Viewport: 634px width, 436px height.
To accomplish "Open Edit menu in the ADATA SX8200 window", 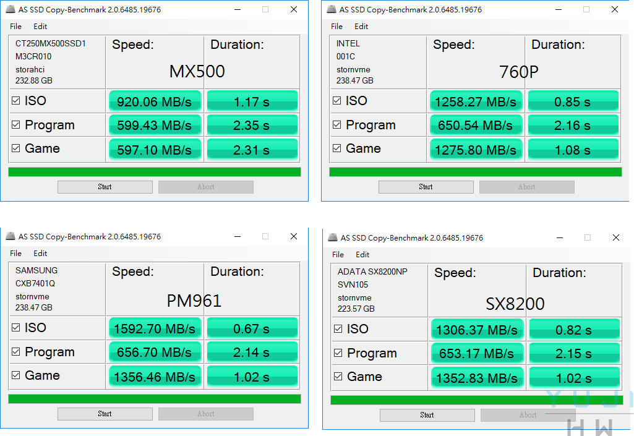I will [362, 254].
